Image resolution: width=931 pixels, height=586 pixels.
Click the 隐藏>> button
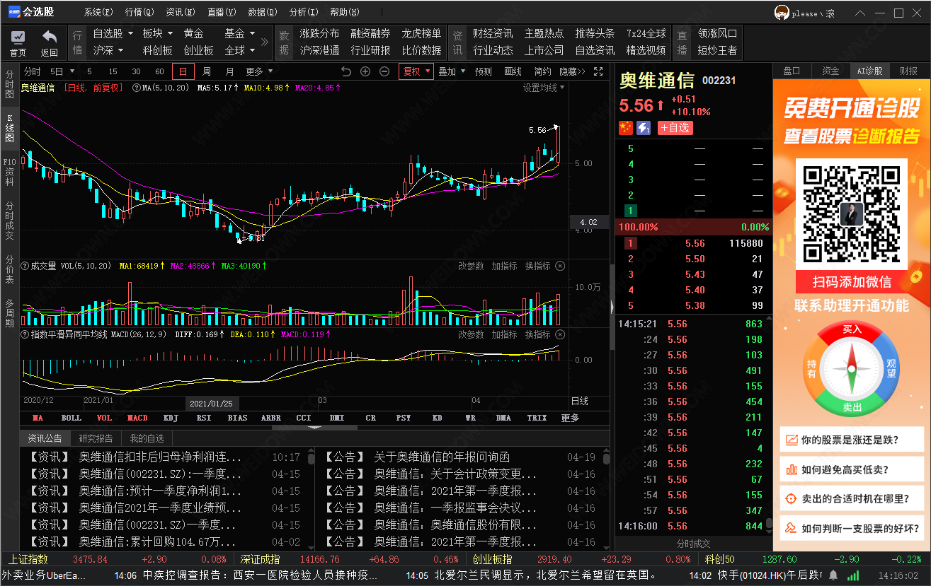click(x=572, y=71)
